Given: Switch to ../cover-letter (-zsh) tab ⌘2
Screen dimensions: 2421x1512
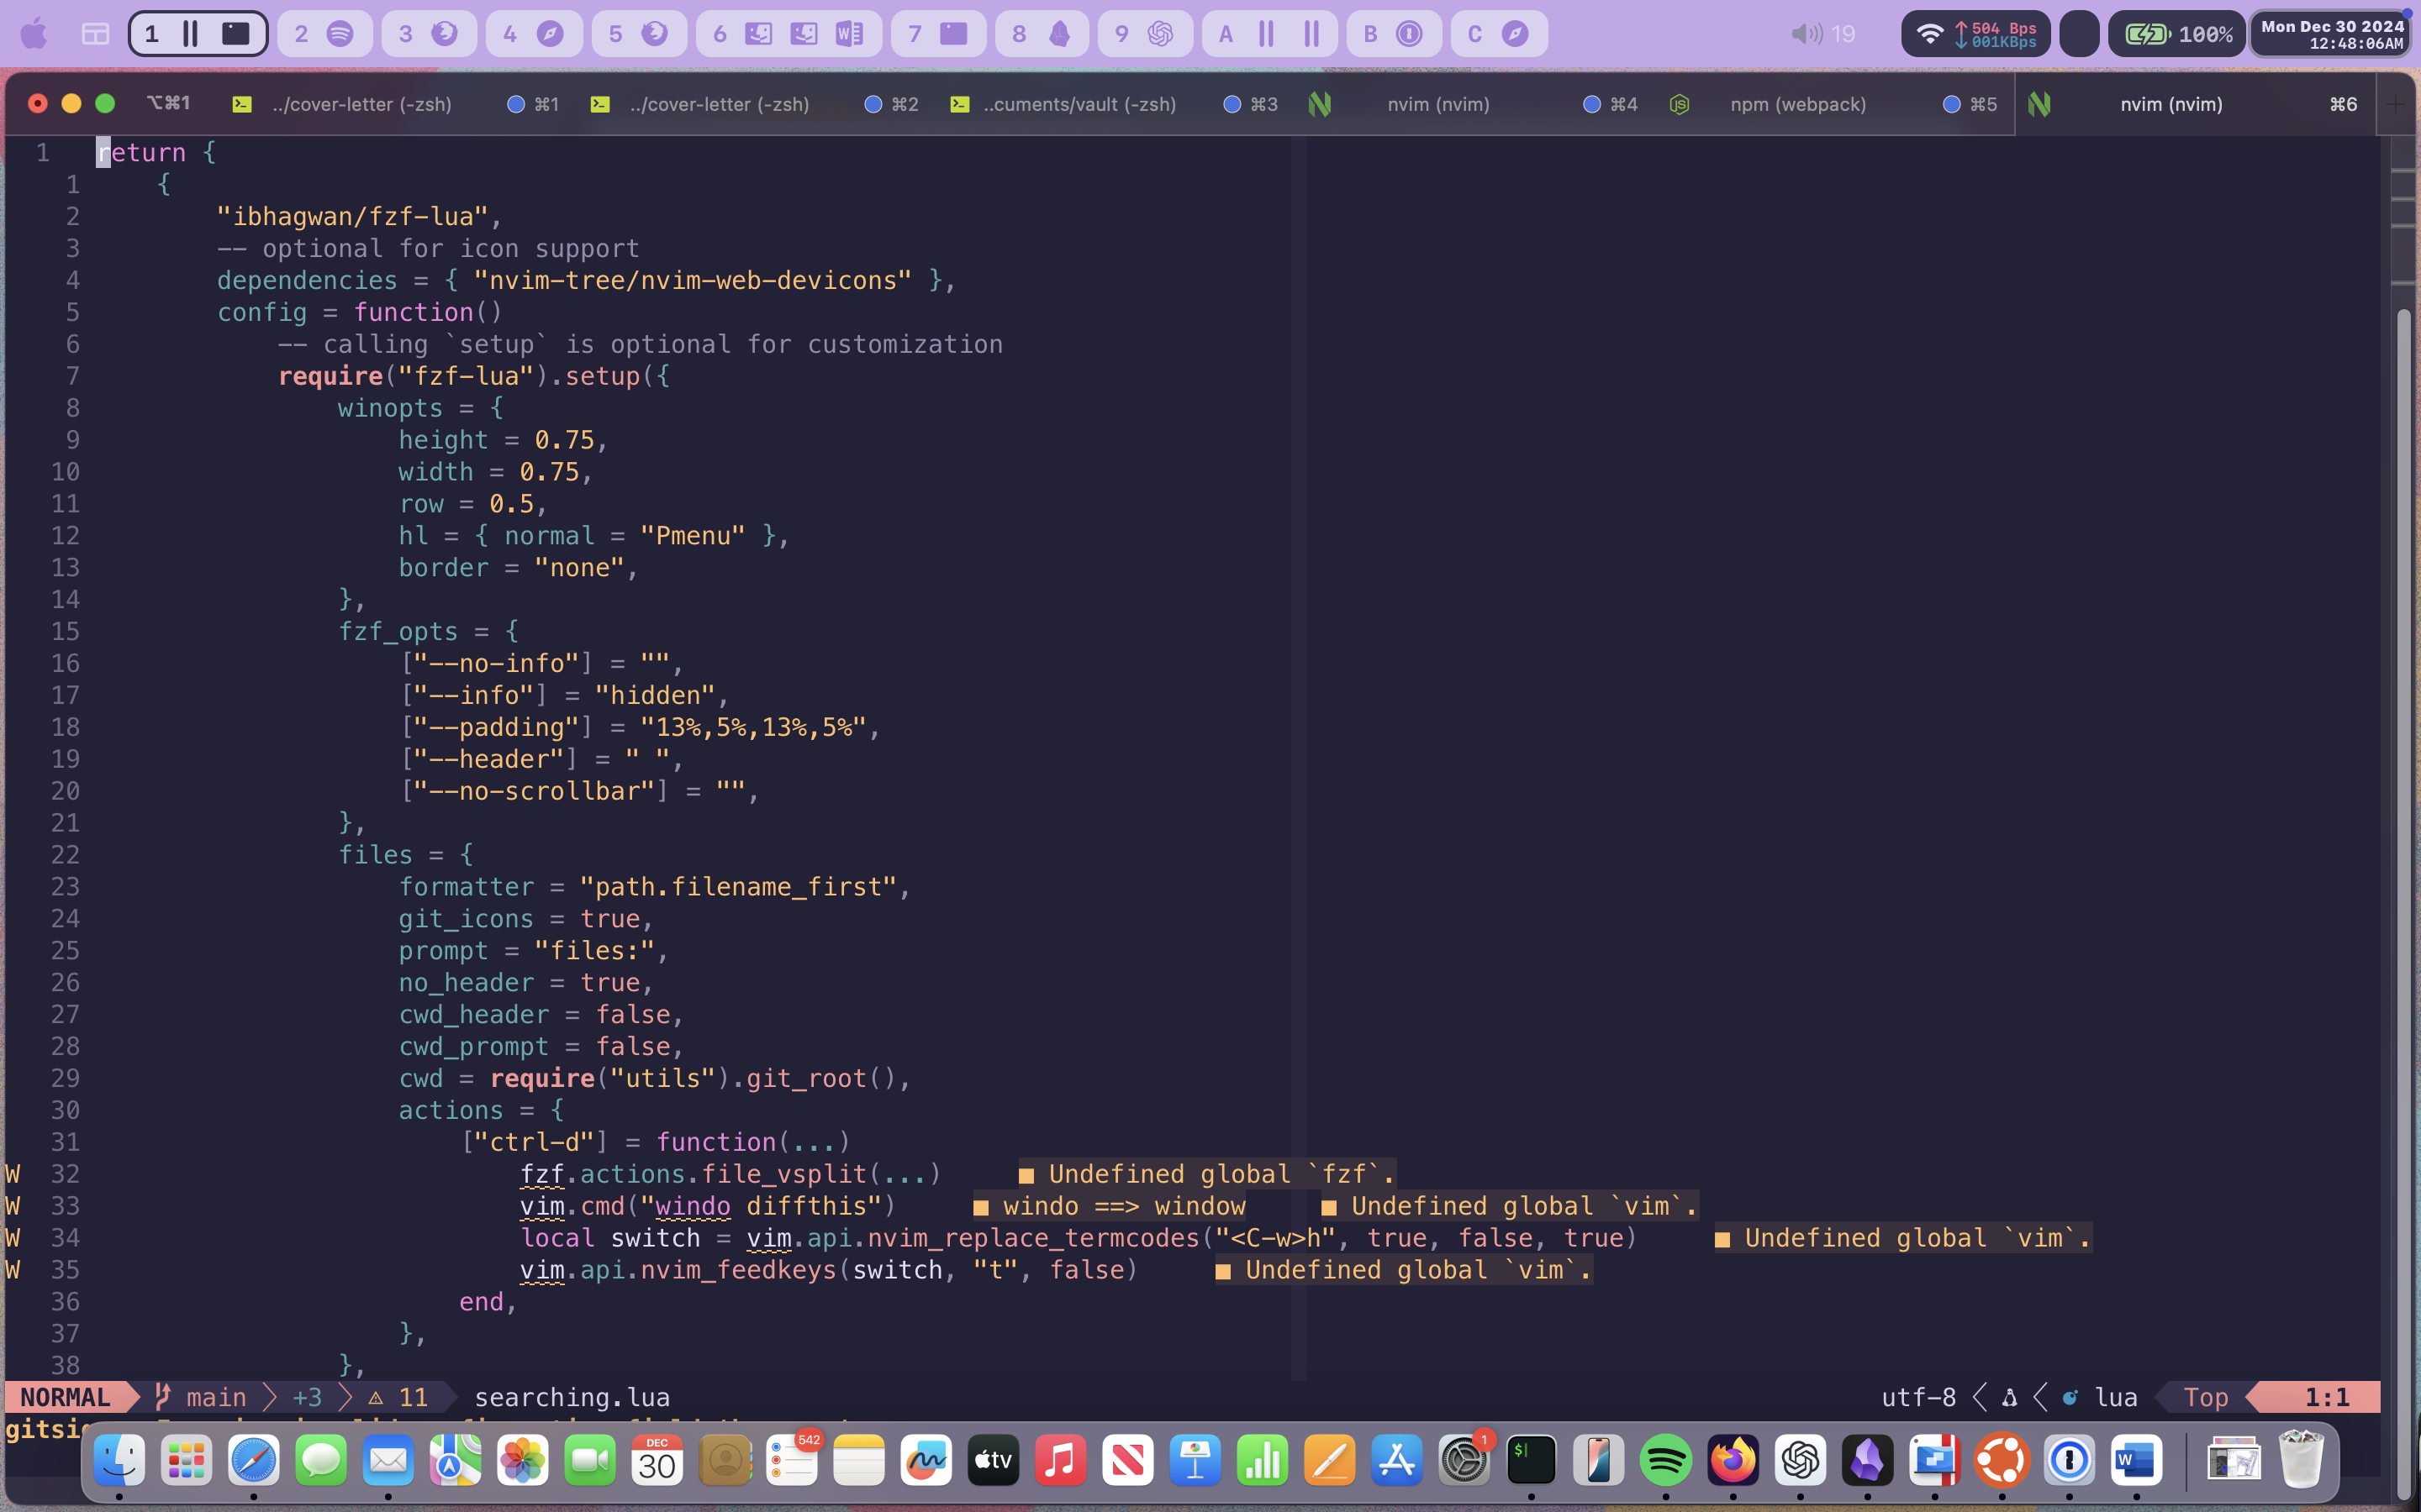Looking at the screenshot, I should click(x=753, y=104).
